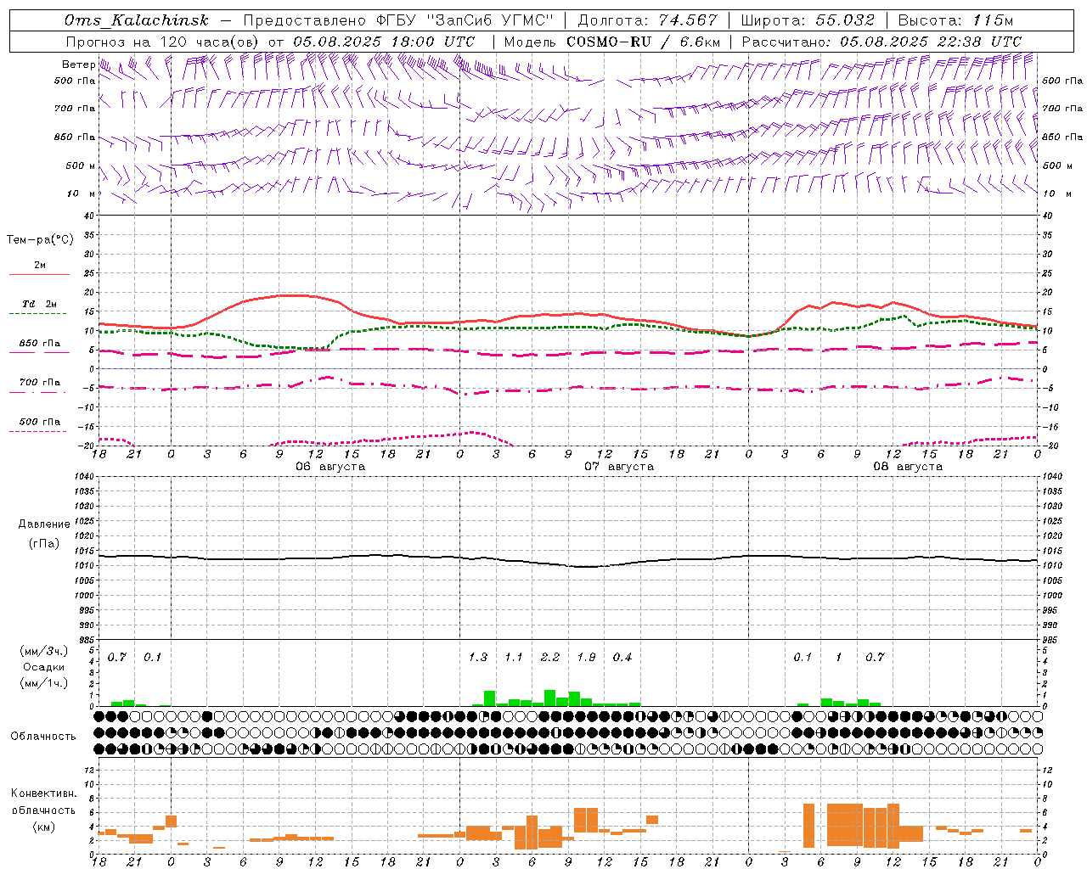Click the Тем-ра(°C) axis label

point(40,239)
